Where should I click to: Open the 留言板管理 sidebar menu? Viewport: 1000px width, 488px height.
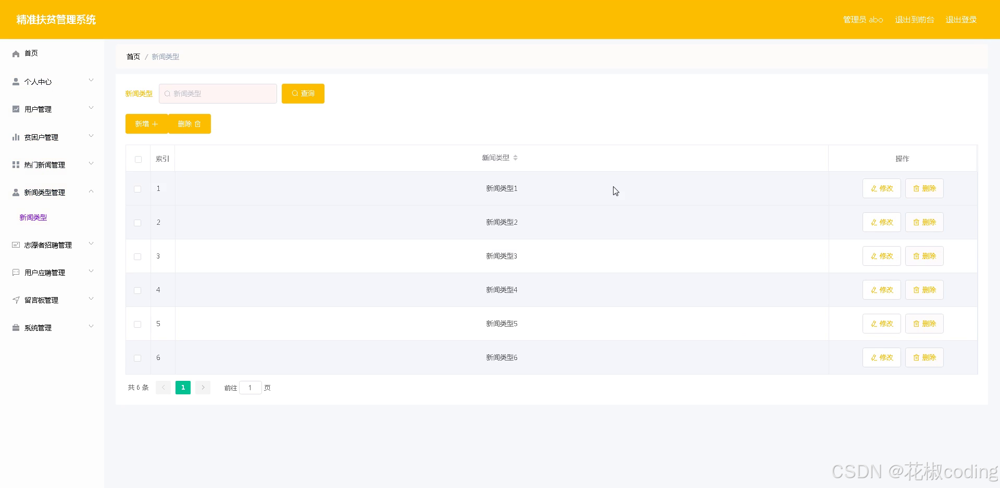(52, 300)
